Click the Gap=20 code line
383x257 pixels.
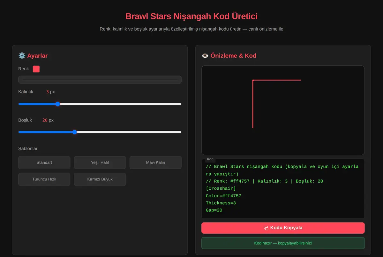click(x=214, y=210)
